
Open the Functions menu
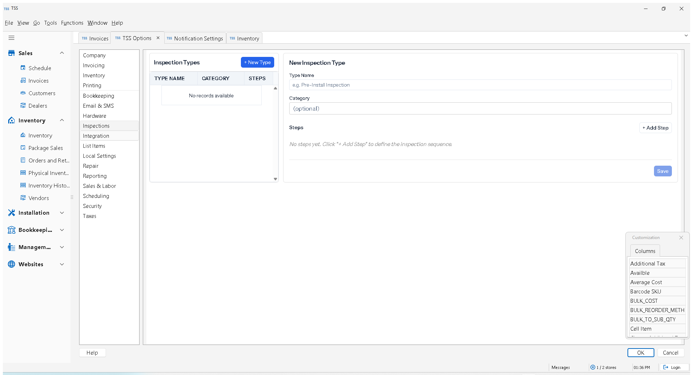pos(72,23)
